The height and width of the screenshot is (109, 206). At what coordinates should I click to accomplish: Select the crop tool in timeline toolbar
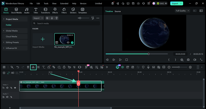pos(38,67)
